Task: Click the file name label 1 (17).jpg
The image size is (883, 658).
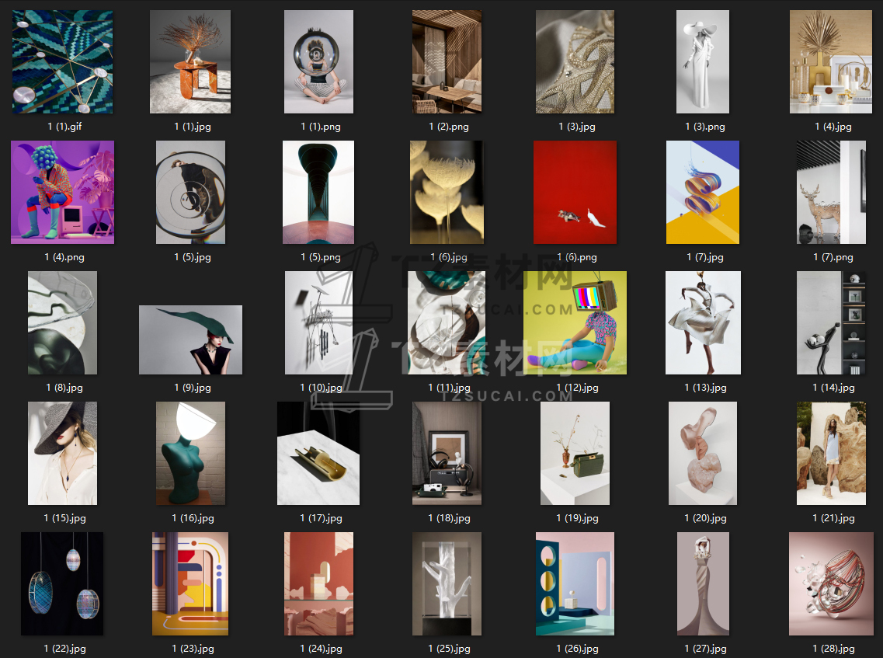Action: coord(321,517)
